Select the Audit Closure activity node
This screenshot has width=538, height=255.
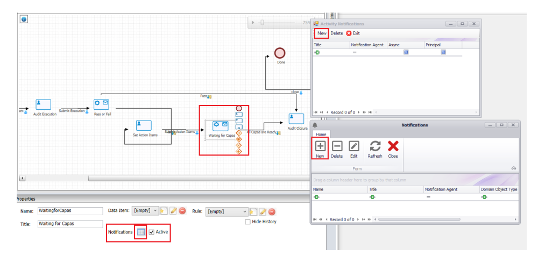coord(296,119)
